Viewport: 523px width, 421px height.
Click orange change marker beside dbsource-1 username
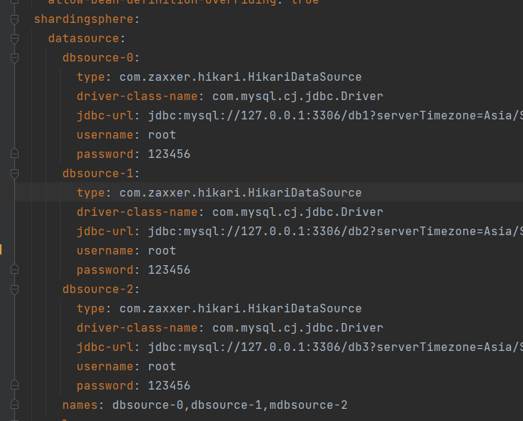point(1,250)
